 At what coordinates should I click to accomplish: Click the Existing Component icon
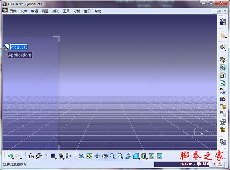(x=223, y=83)
